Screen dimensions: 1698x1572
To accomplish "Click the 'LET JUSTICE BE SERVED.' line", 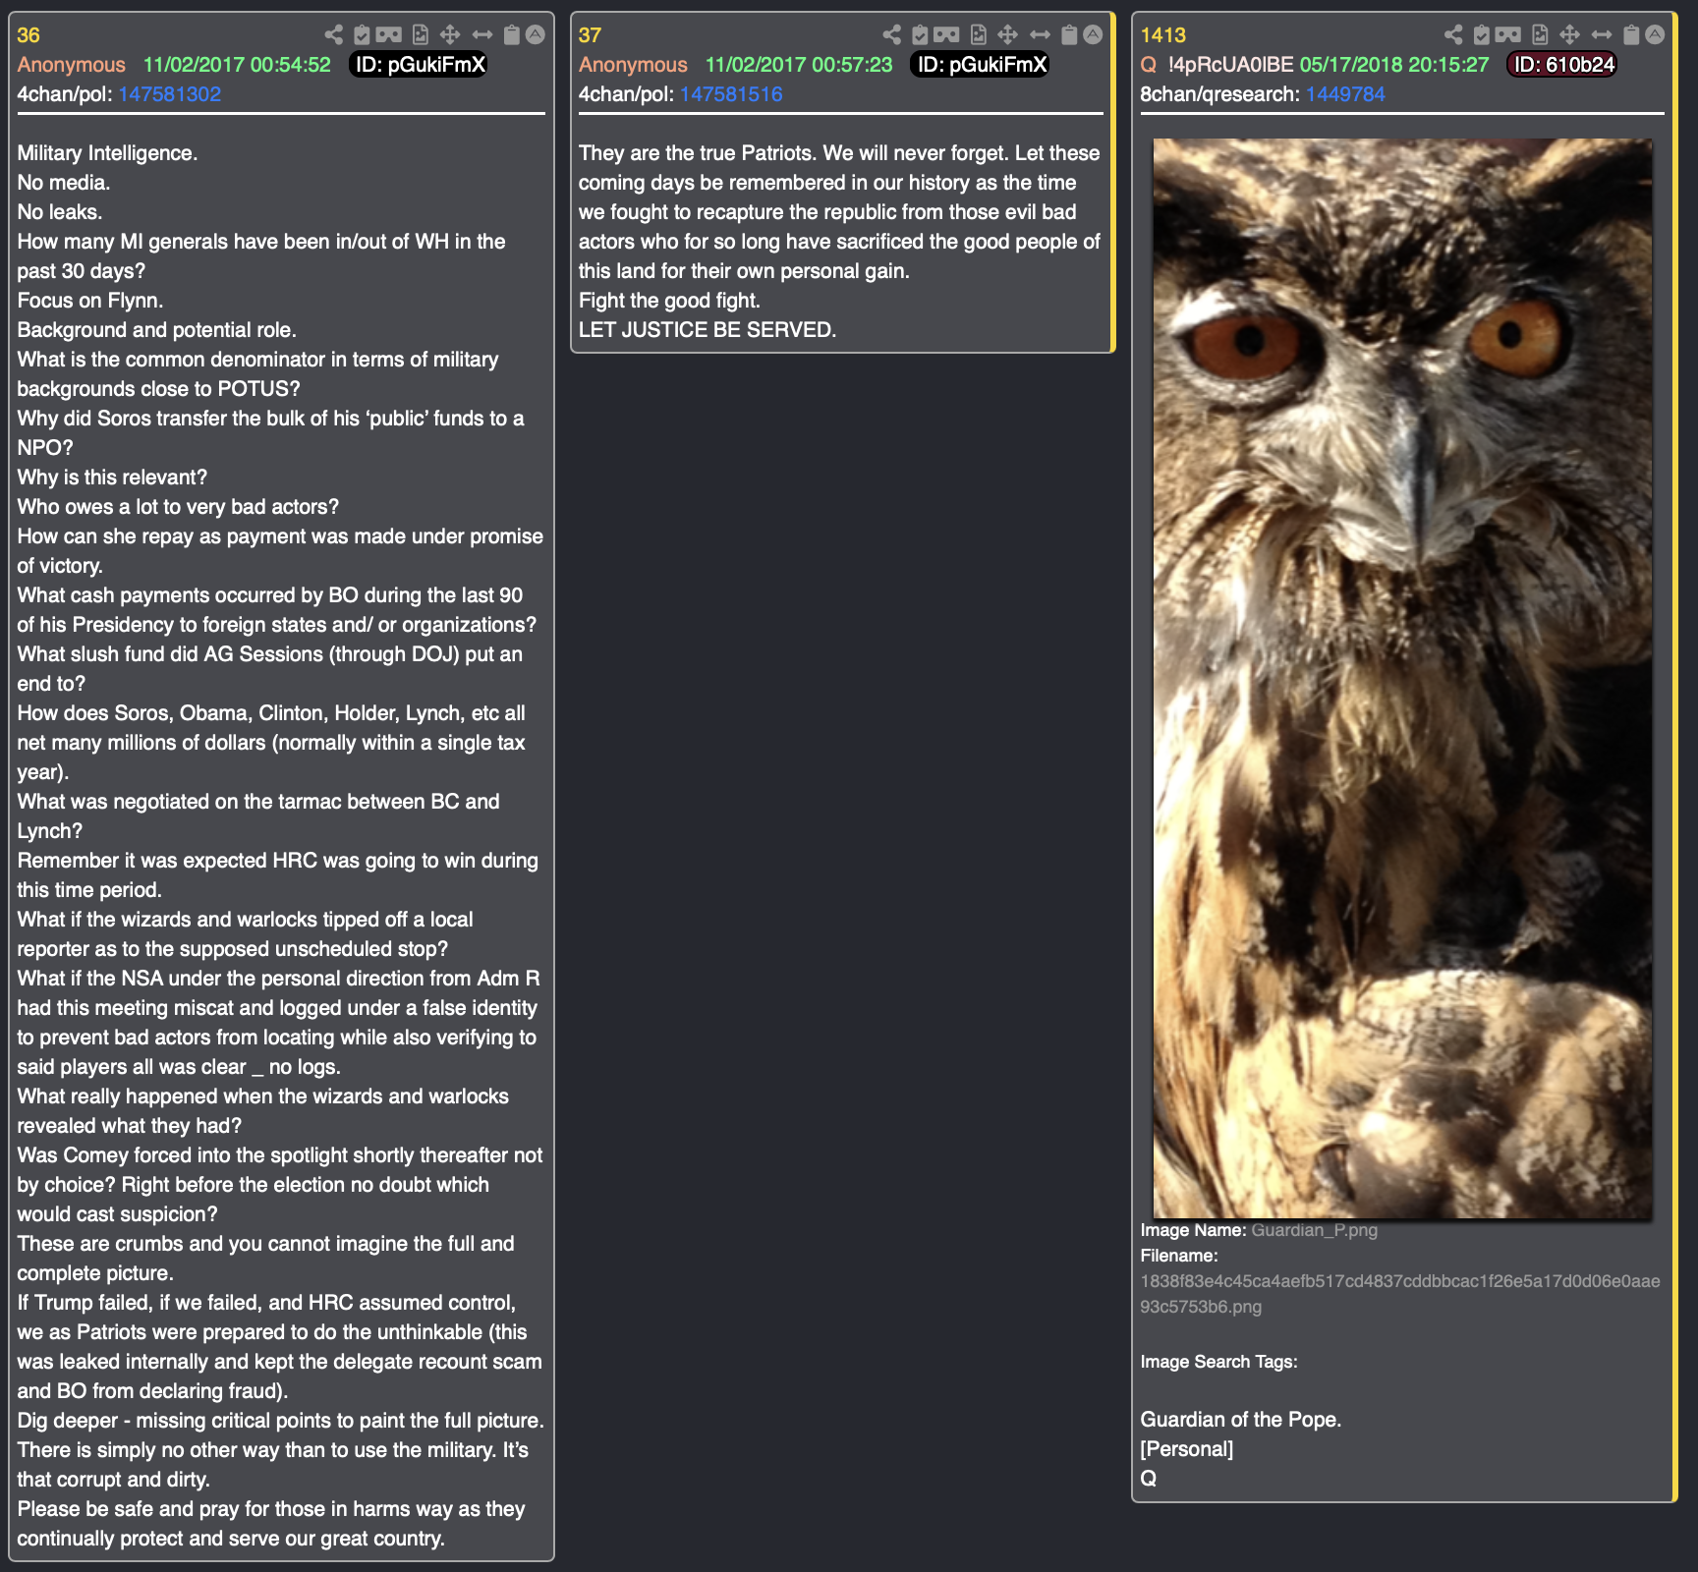I will tap(707, 330).
